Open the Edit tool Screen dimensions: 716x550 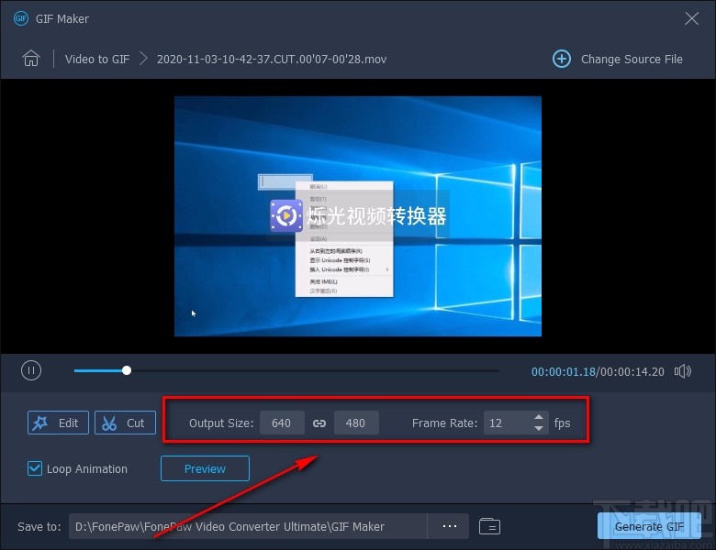pyautogui.click(x=58, y=423)
